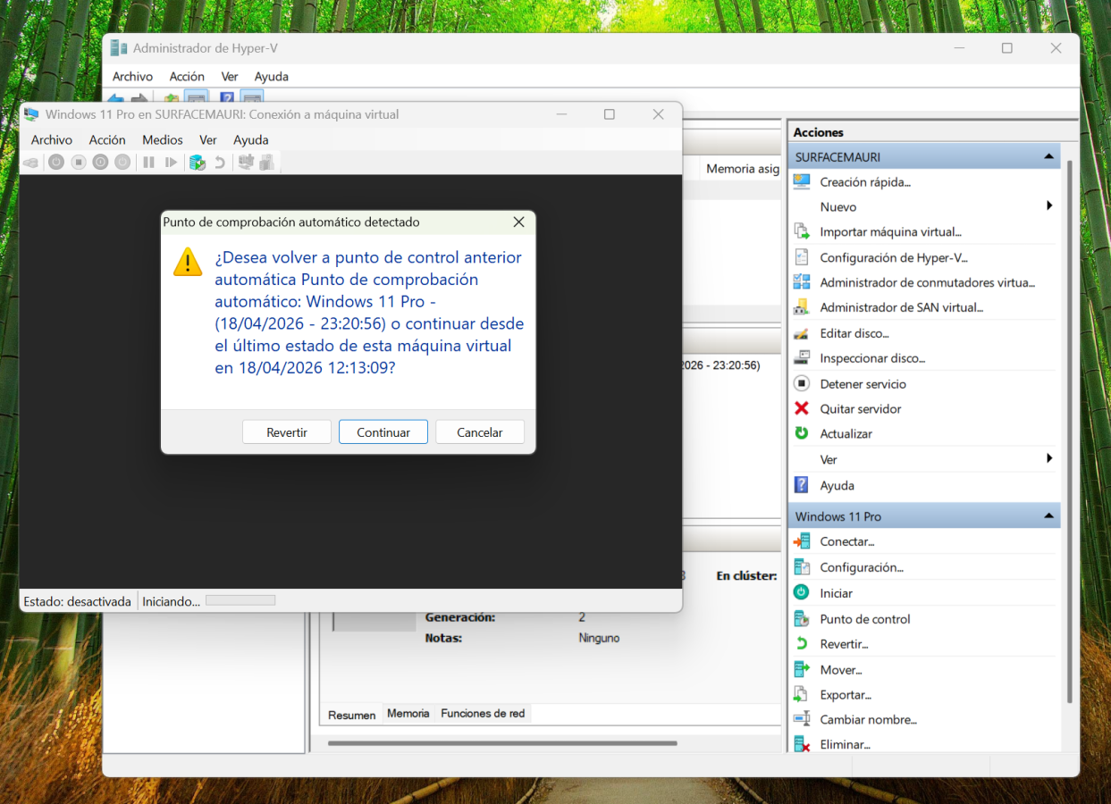Expand the Nuevo submenu arrow
This screenshot has width=1111, height=804.
(1049, 206)
